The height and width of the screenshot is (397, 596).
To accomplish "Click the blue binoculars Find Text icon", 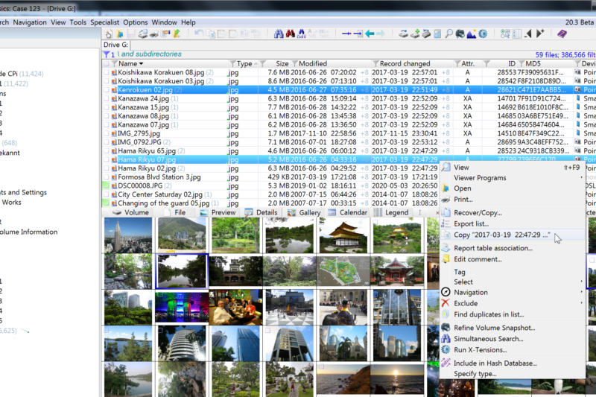I will pos(279,34).
